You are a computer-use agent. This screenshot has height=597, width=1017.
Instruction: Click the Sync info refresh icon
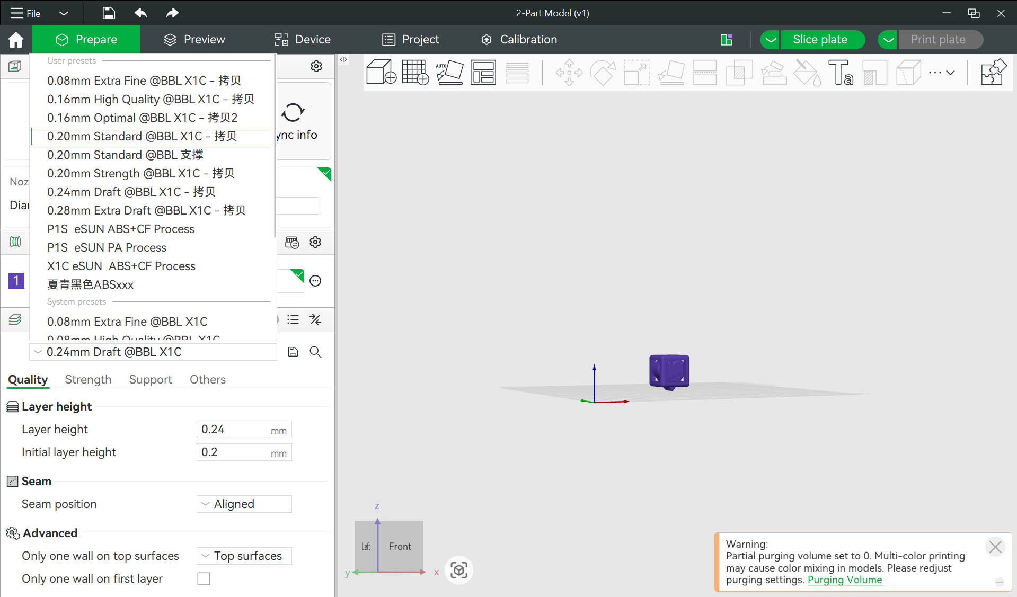(x=293, y=112)
